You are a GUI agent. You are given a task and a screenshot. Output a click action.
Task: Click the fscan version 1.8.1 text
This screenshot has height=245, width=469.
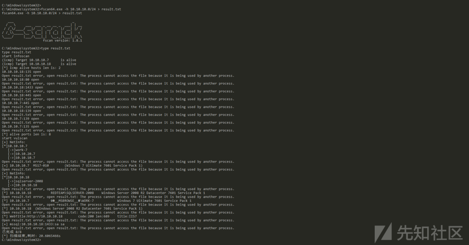(63, 40)
